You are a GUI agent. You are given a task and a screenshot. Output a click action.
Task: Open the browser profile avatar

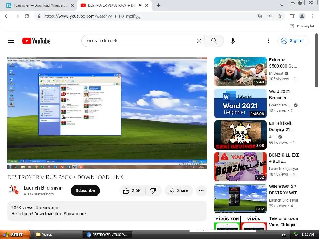(302, 16)
